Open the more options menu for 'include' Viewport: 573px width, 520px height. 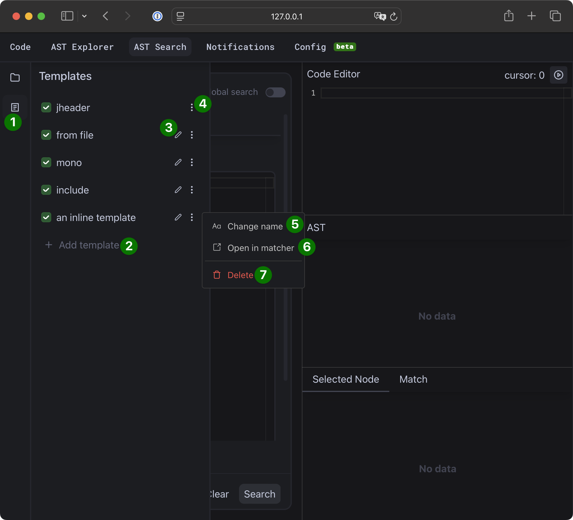click(192, 190)
